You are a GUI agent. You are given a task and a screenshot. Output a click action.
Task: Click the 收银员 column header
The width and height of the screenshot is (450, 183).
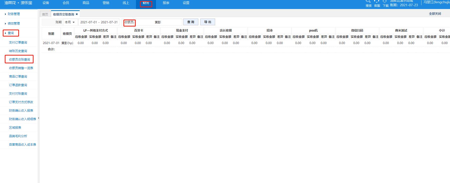pos(67,34)
